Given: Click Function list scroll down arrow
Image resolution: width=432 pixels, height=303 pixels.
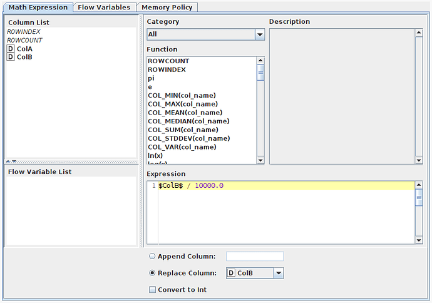Looking at the screenshot, I should 260,160.
